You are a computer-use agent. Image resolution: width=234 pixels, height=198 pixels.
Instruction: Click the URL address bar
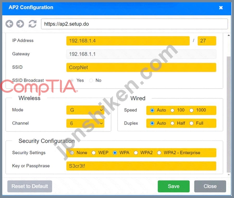(x=135, y=24)
